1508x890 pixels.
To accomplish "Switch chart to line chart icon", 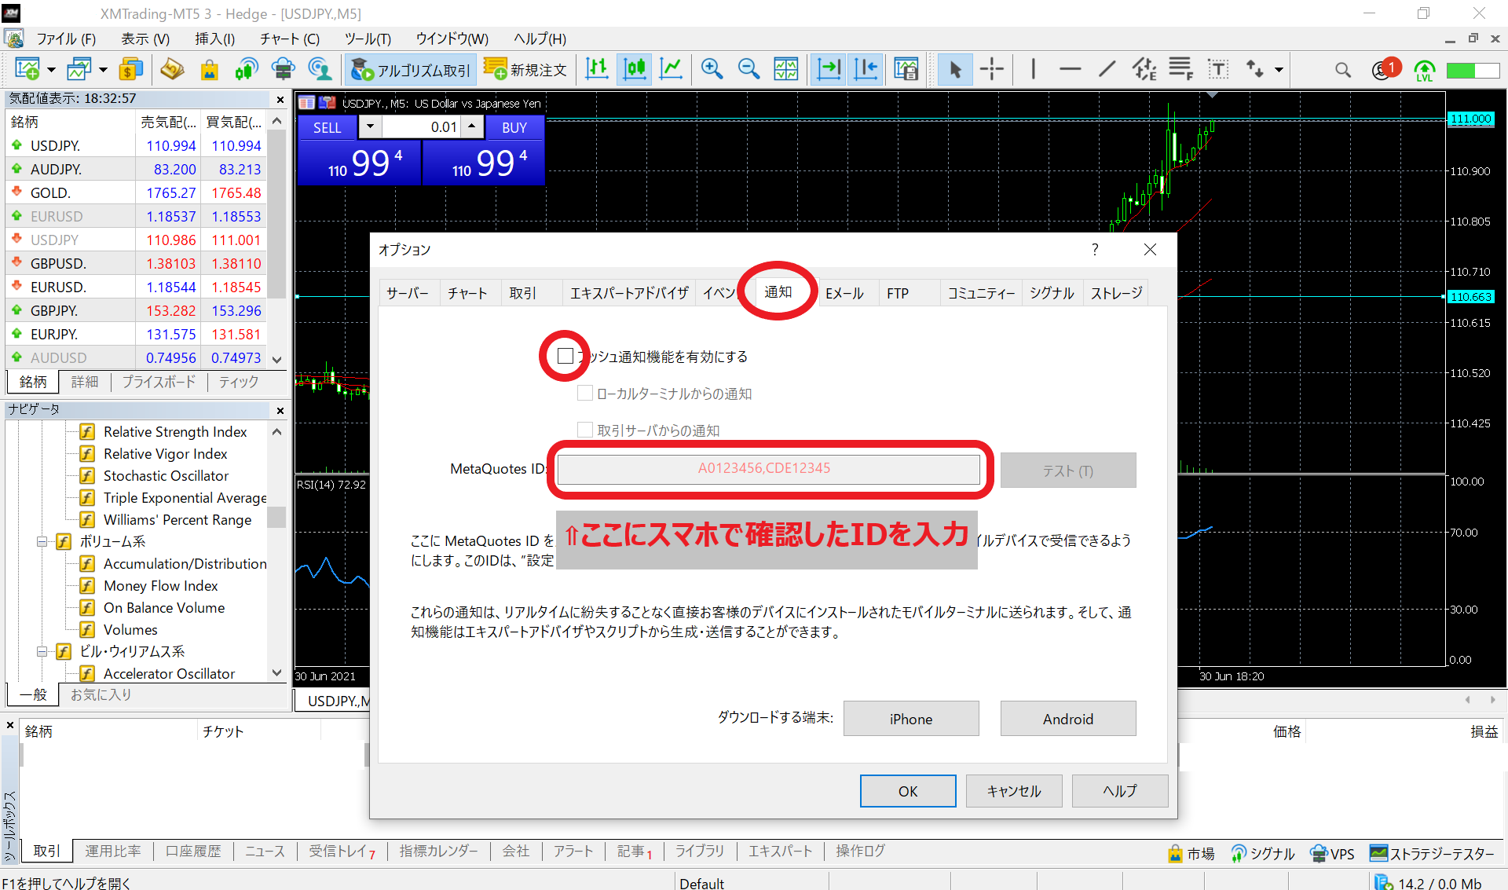I will [672, 70].
